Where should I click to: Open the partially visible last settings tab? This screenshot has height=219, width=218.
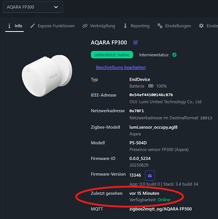[x=208, y=26]
